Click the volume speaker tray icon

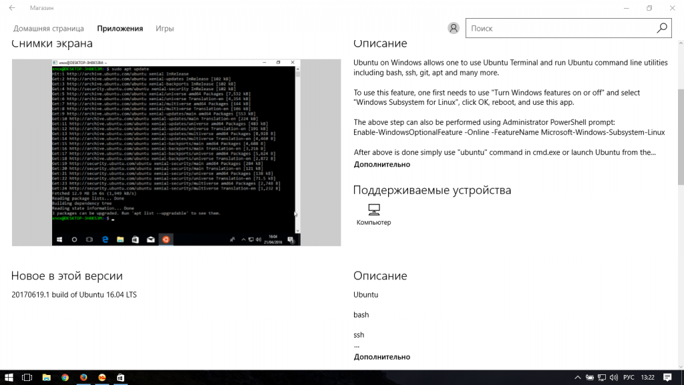click(614, 378)
